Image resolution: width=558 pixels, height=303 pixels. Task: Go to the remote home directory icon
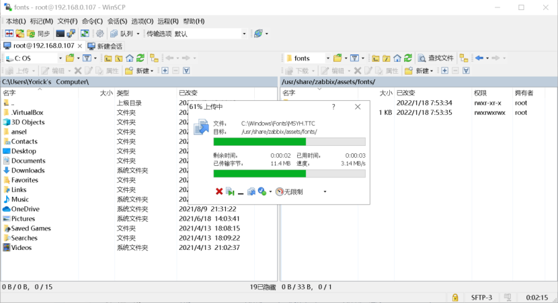[397, 58]
